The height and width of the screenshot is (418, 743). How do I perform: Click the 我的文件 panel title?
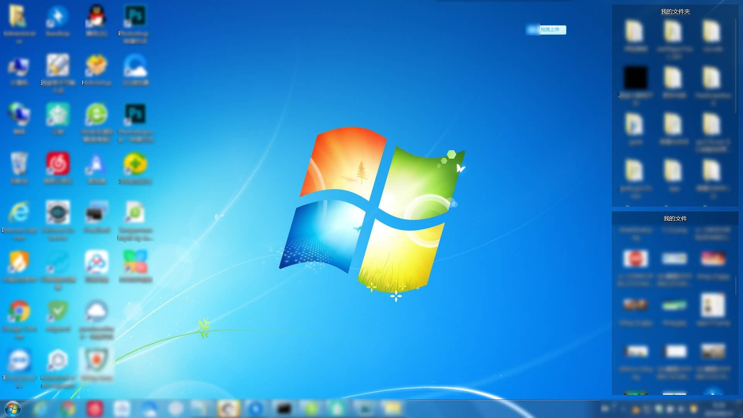[675, 219]
